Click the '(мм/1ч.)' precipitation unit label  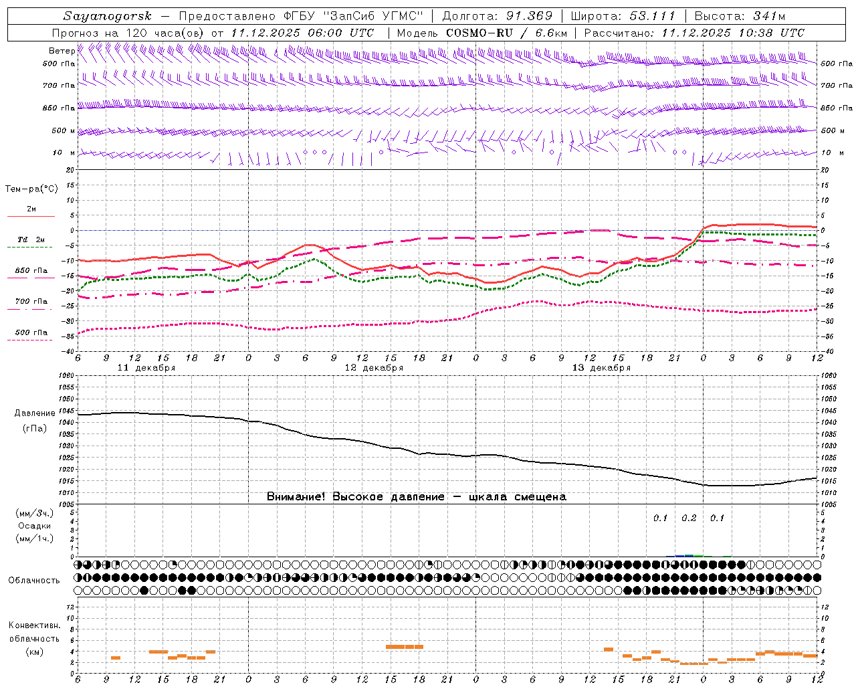coord(34,539)
